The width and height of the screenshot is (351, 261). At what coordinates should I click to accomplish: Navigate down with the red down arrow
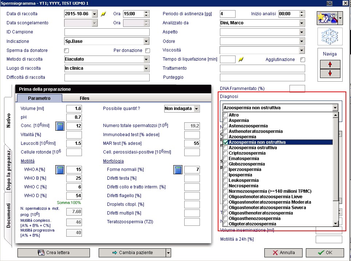[x=330, y=73]
